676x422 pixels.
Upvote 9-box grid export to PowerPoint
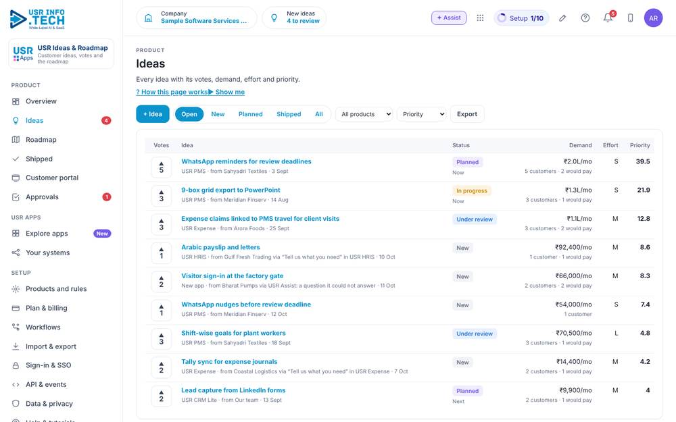[x=162, y=196]
